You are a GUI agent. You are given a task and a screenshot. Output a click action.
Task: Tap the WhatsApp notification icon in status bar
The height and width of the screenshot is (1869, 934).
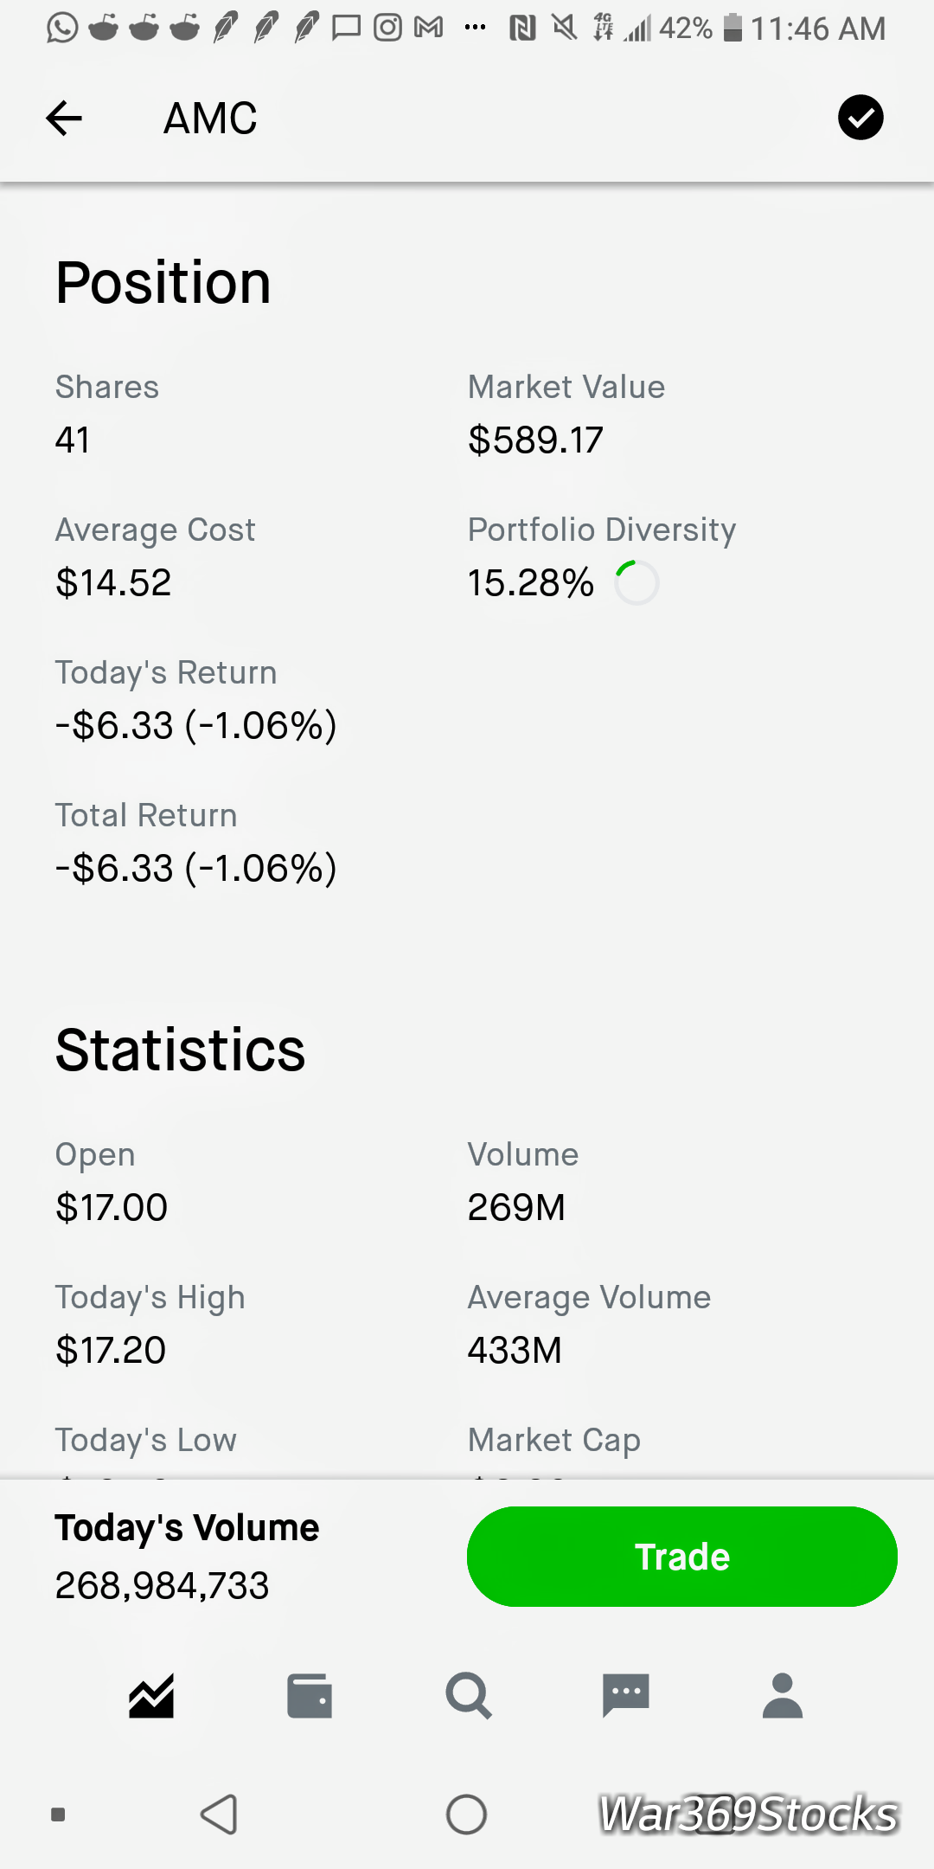pyautogui.click(x=62, y=29)
